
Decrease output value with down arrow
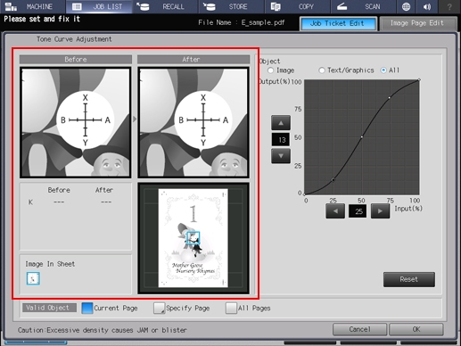click(281, 156)
